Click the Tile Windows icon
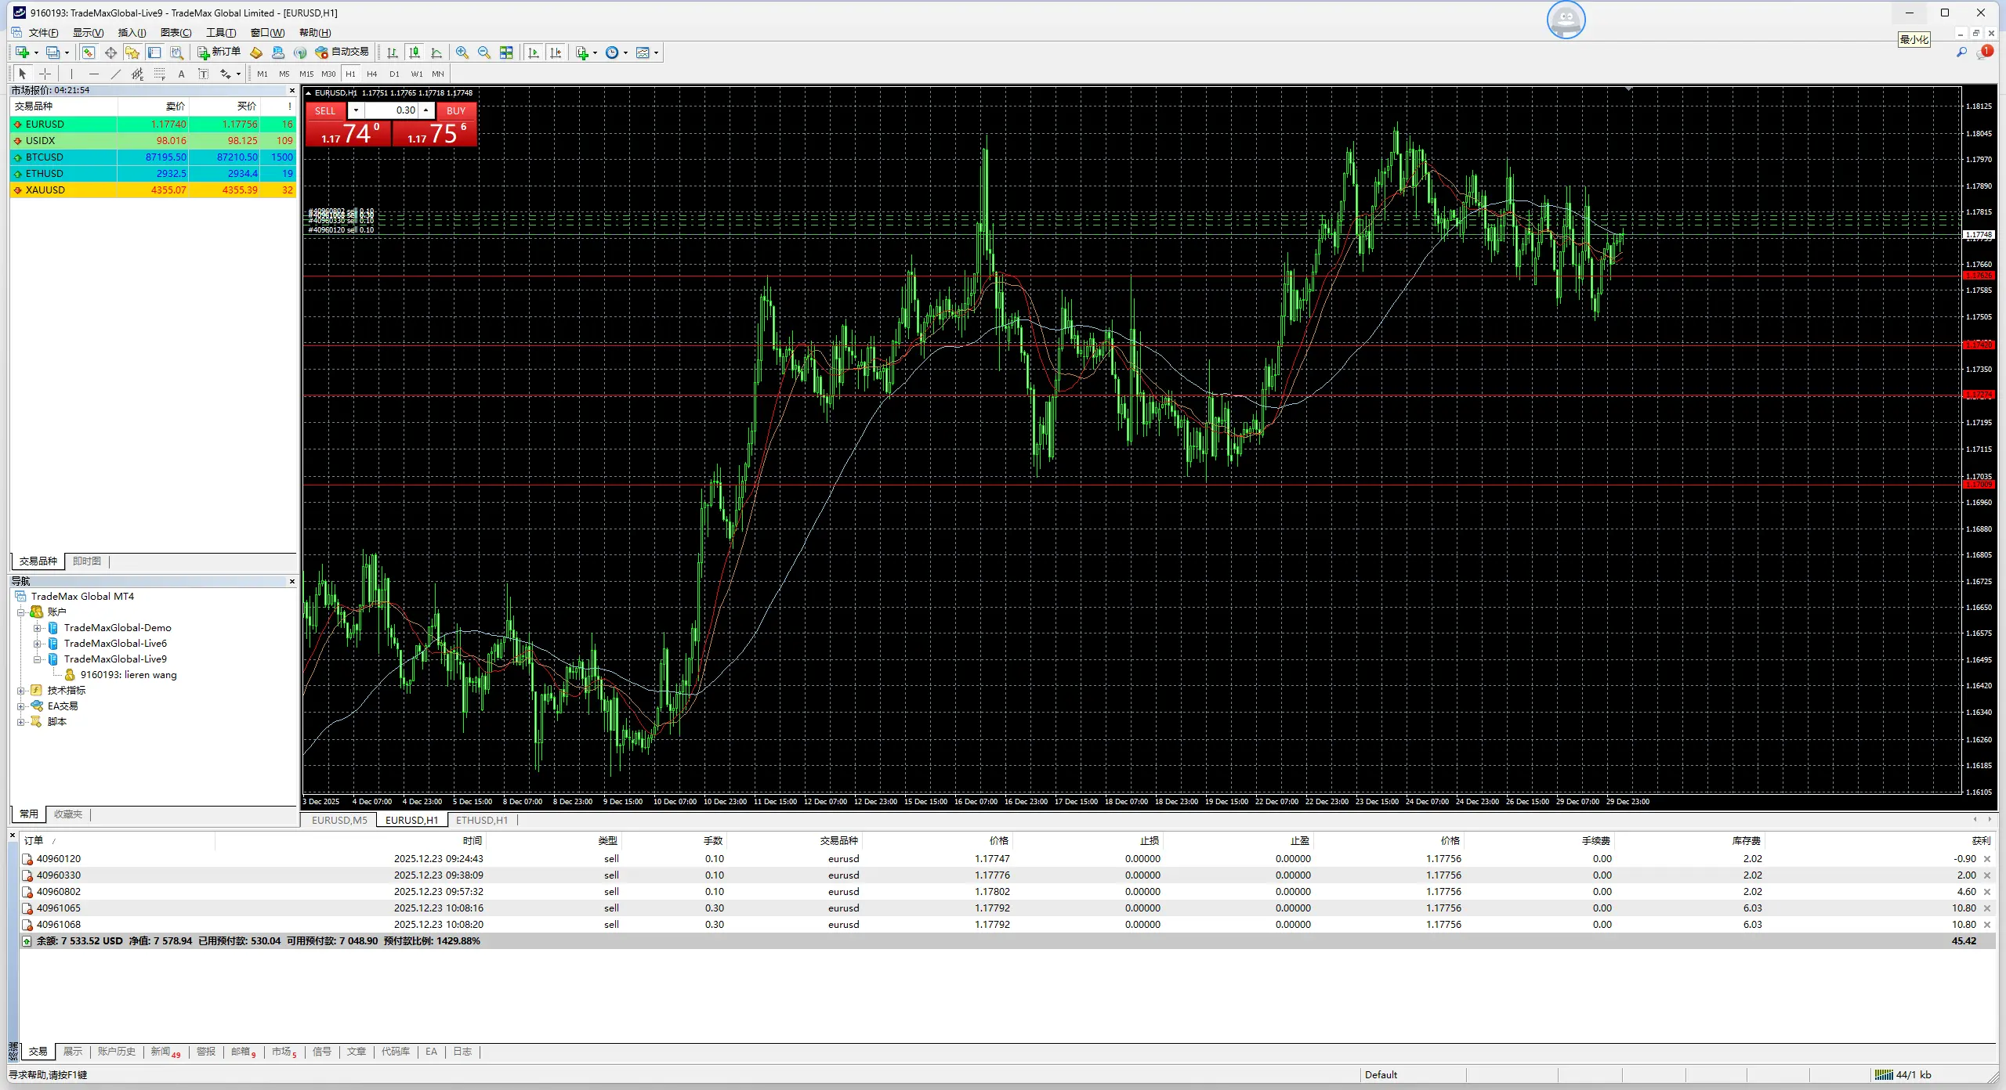The image size is (2006, 1090). [x=506, y=52]
